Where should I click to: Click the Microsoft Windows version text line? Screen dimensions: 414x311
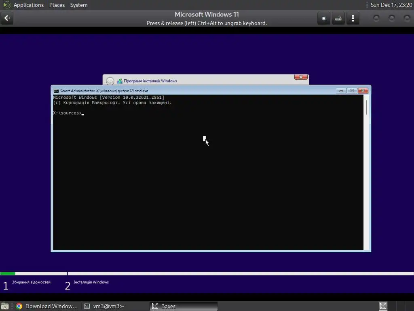pos(108,97)
